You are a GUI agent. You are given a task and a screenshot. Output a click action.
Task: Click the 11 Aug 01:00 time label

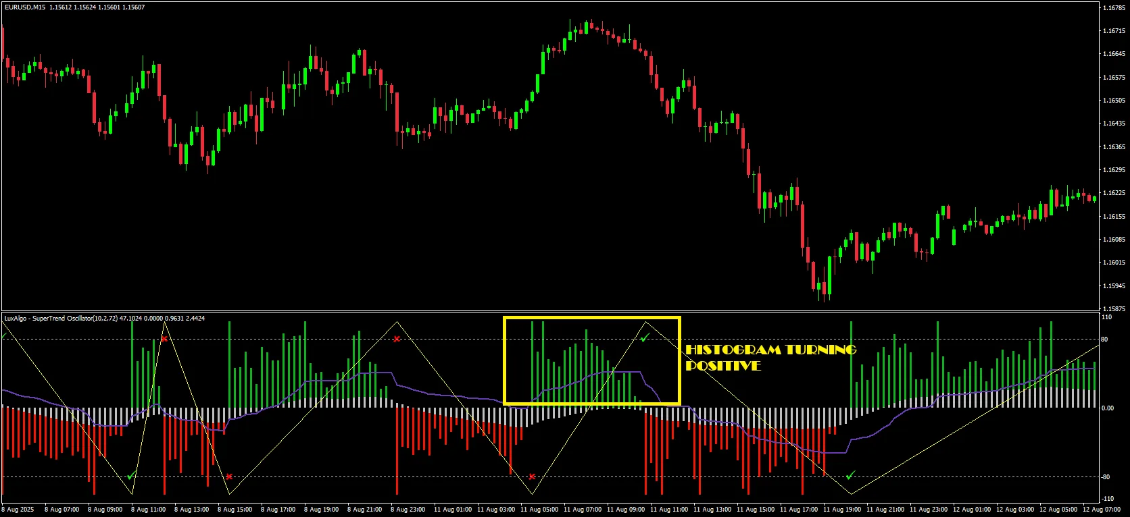pyautogui.click(x=453, y=510)
